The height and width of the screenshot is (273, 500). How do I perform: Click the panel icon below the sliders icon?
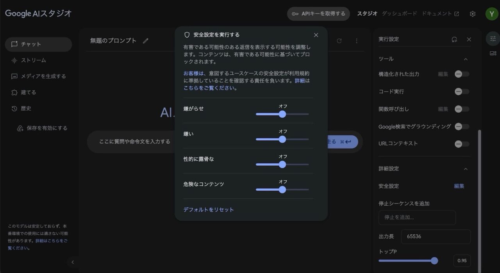(x=493, y=54)
